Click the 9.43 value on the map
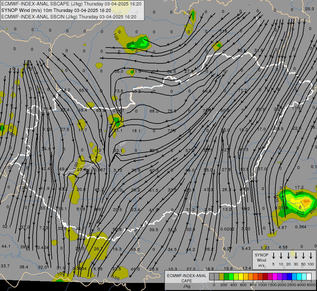The width and height of the screenshot is (317, 291). click(x=246, y=248)
